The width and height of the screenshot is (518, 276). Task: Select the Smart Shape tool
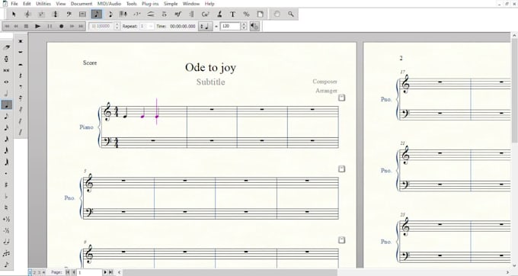(x=151, y=14)
